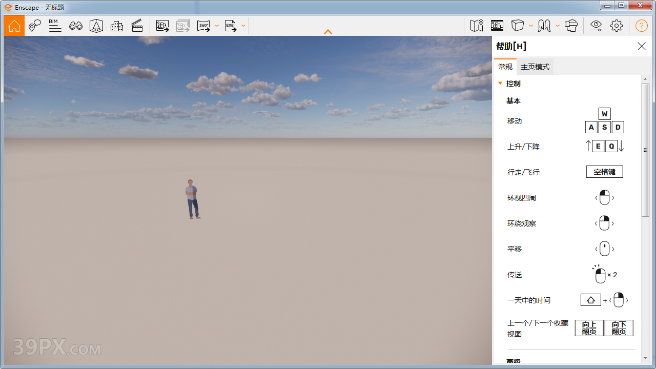This screenshot has width=656, height=369.
Task: Open the general settings gear
Action: (x=616, y=25)
